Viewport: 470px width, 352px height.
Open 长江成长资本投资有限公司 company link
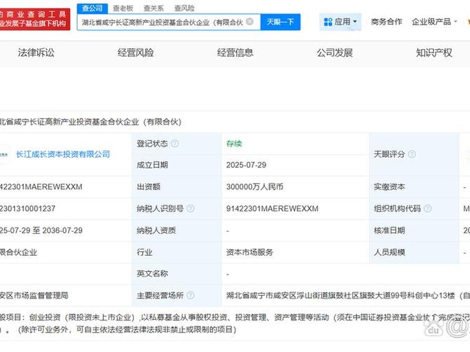point(63,154)
